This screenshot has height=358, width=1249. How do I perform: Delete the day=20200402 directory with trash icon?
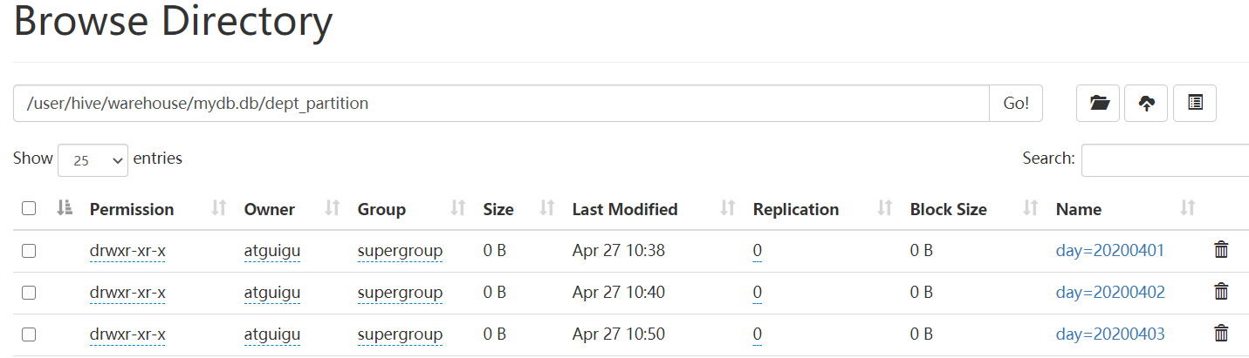point(1221,292)
